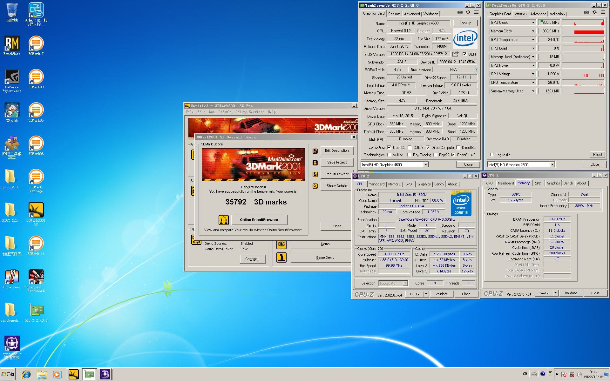Open GeForce Experience desktop shortcut
The width and height of the screenshot is (610, 381).
tap(12, 81)
